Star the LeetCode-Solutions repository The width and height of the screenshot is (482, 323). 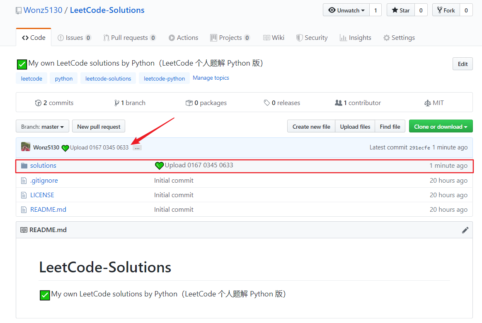point(400,10)
